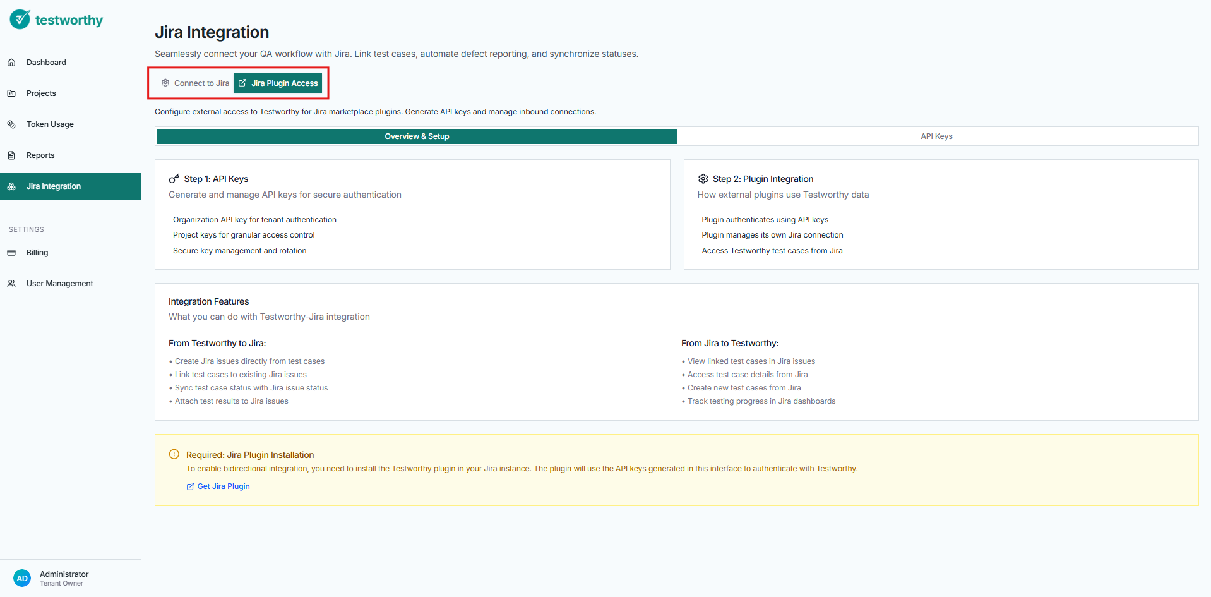Click the Token Usage coins icon

(x=11, y=124)
